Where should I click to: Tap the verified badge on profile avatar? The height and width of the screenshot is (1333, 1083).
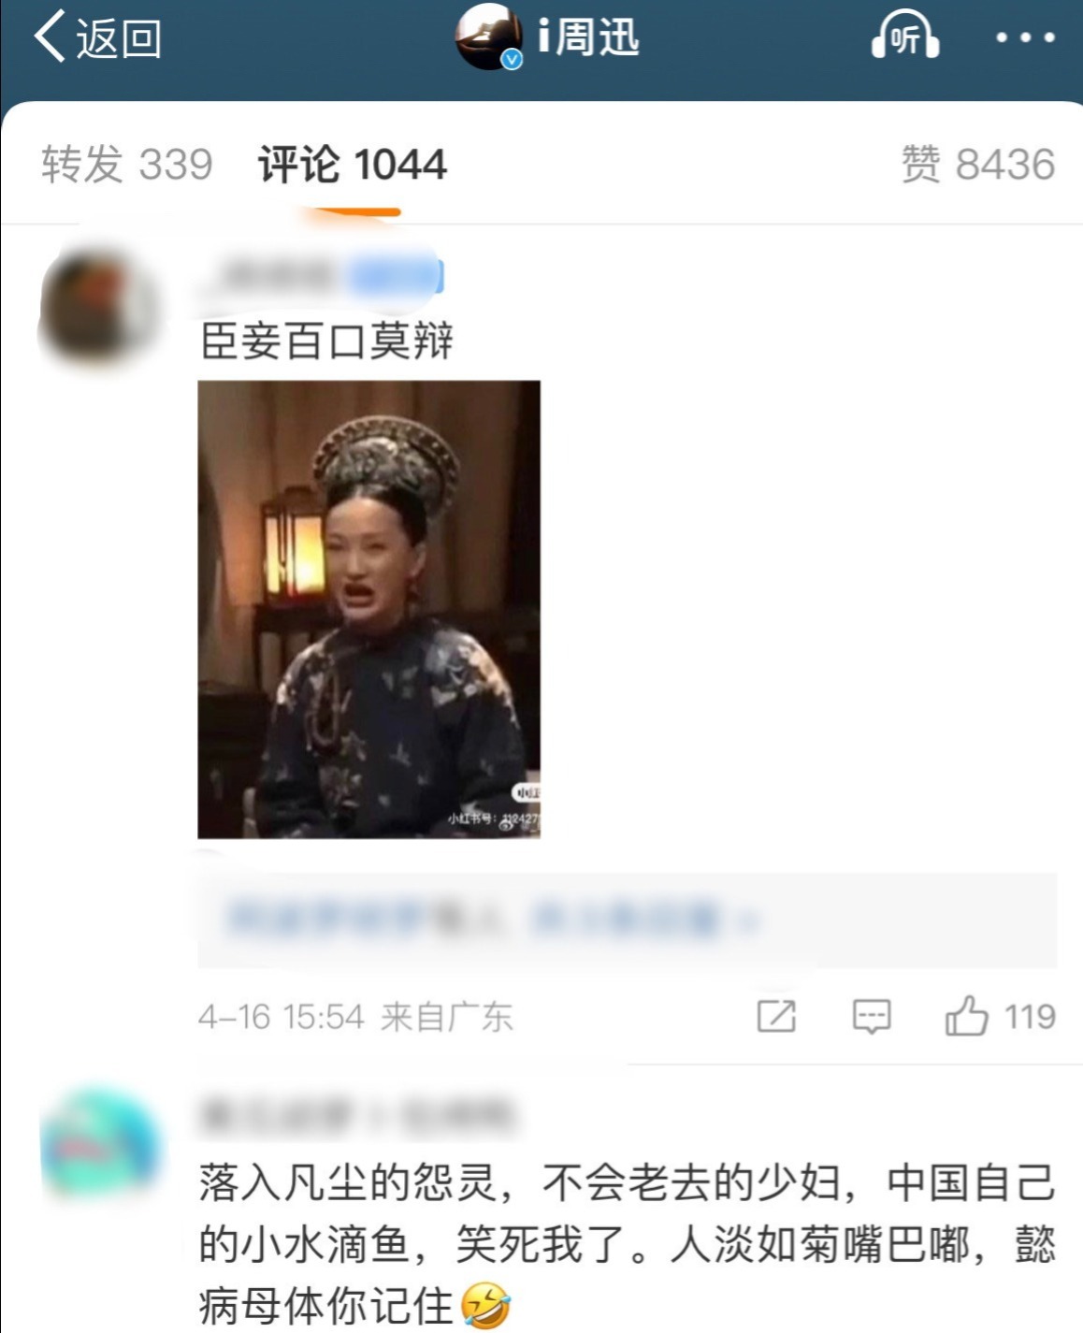(512, 59)
